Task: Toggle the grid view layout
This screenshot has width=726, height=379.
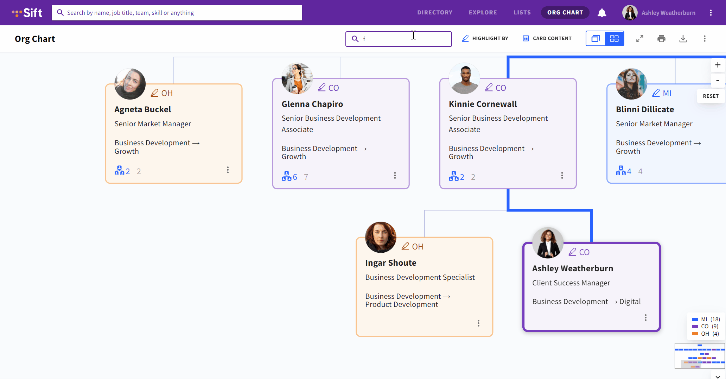Action: point(614,38)
